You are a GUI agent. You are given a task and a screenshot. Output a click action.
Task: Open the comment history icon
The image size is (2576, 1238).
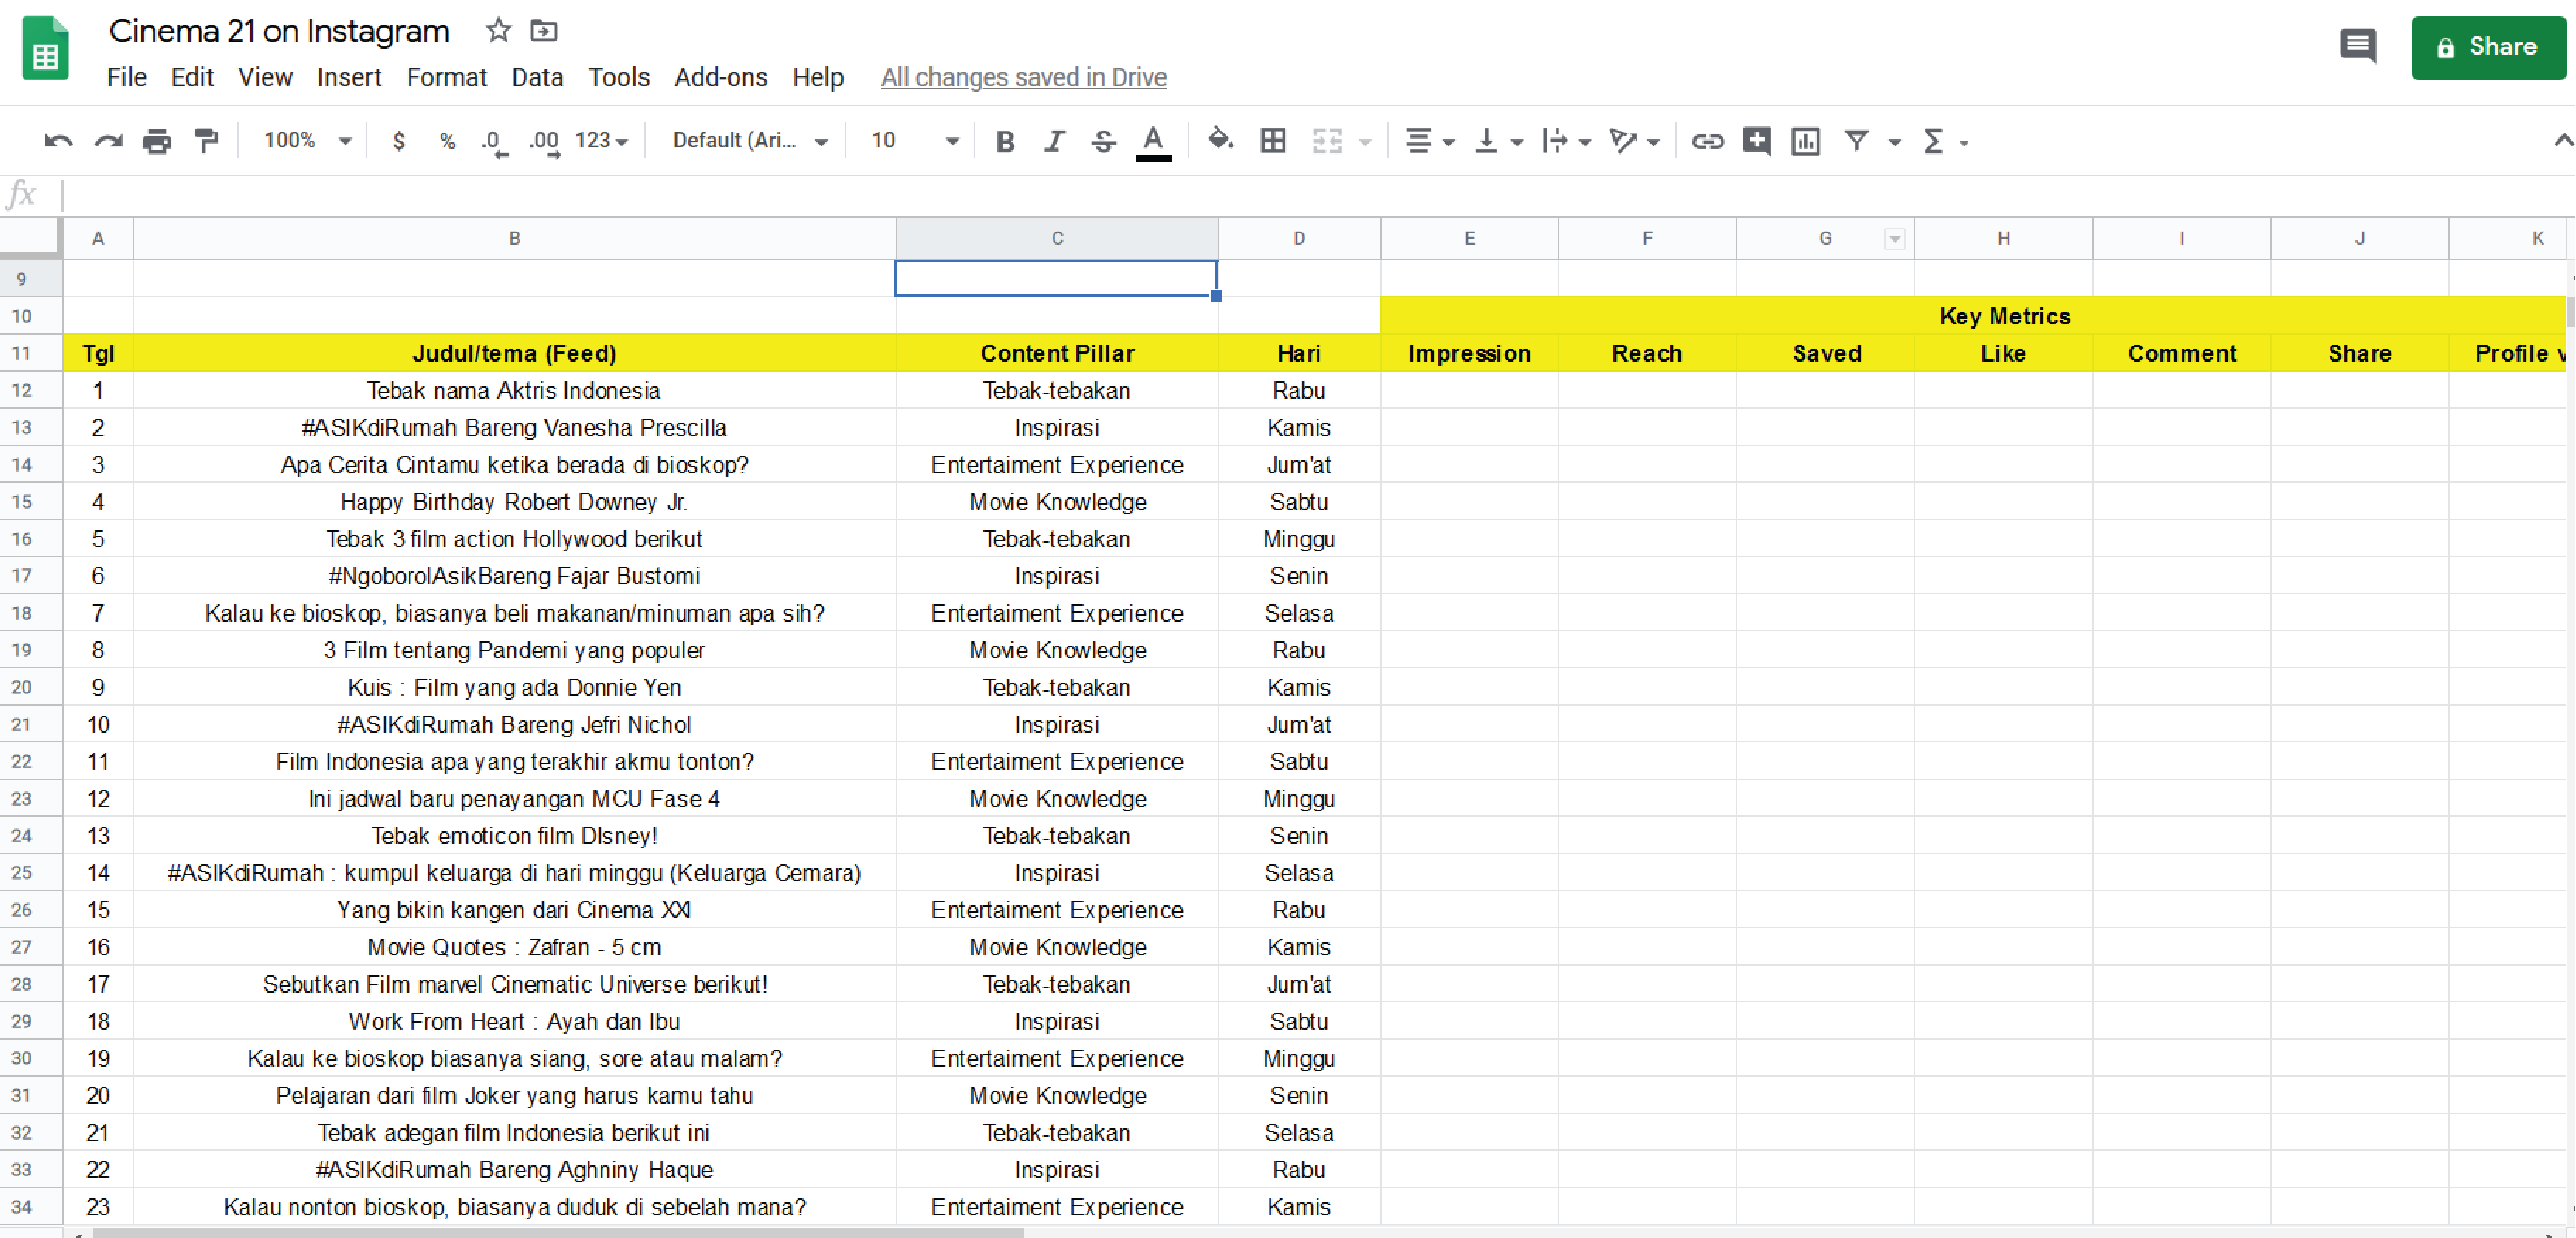click(2357, 46)
